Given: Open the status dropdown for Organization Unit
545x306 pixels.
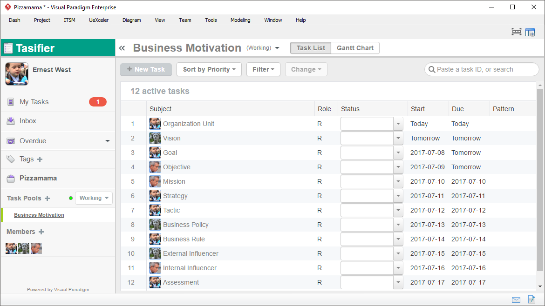Looking at the screenshot, I should pos(398,124).
